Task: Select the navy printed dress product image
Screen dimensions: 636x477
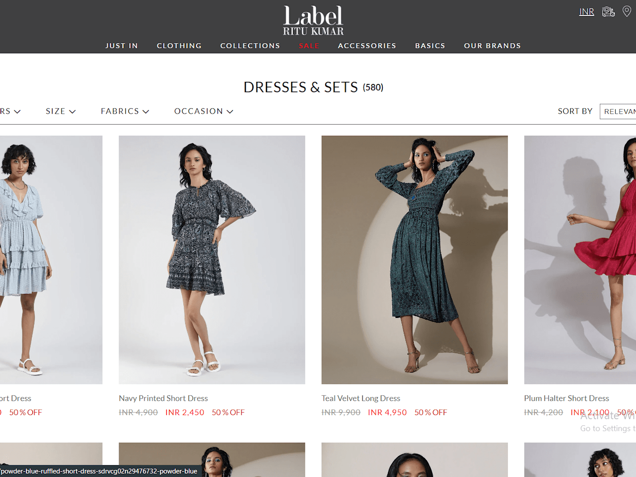Action: coord(212,260)
